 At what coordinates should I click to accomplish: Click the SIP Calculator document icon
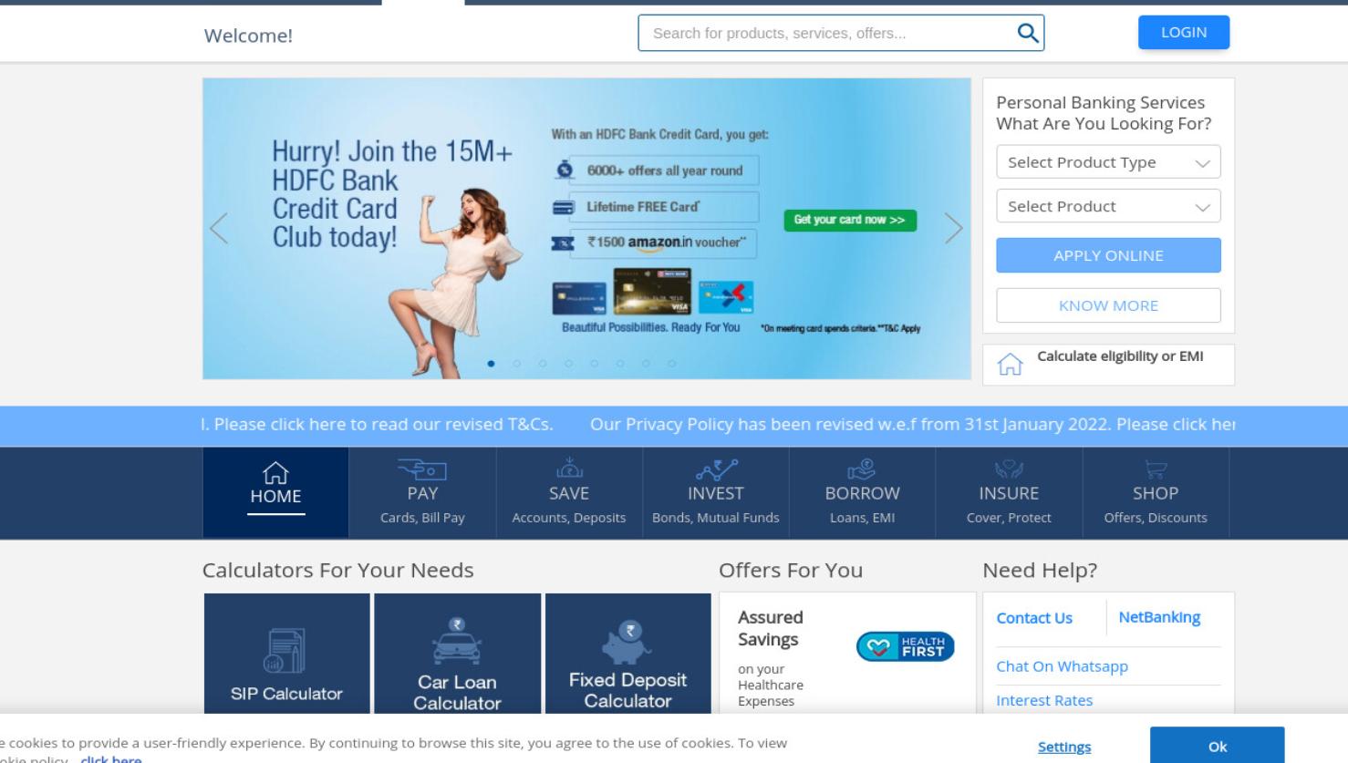point(285,651)
